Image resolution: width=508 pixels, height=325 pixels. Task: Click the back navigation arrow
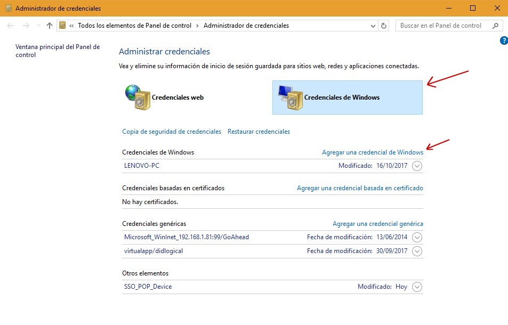[x=11, y=26]
